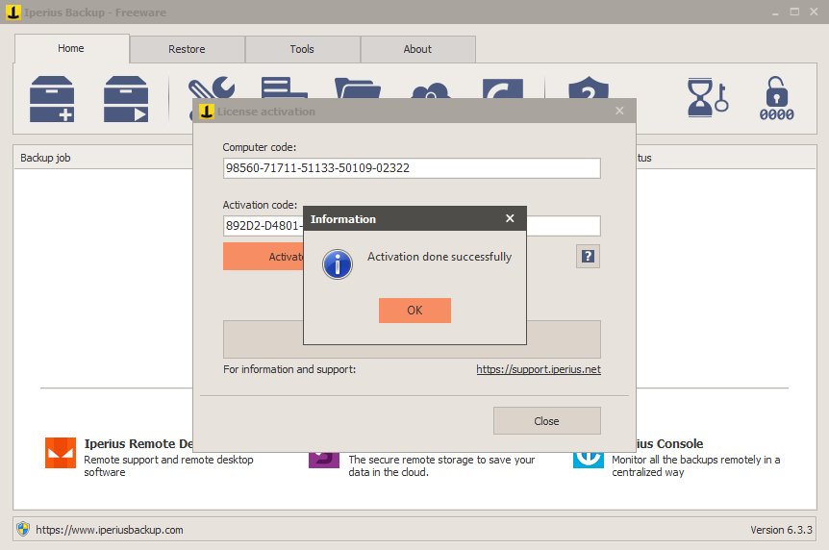Screen dimensions: 829x550
Task: Open the Tools tab
Action: click(302, 49)
